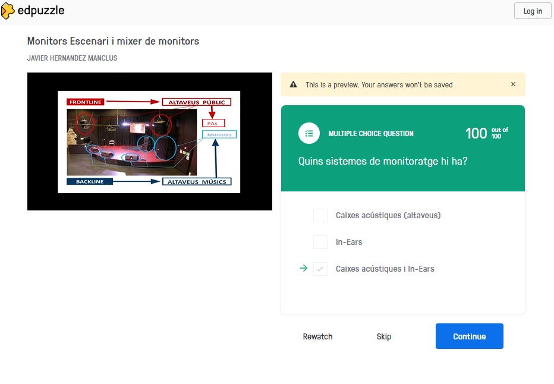Click the '100 out of 100' score

pyautogui.click(x=486, y=133)
